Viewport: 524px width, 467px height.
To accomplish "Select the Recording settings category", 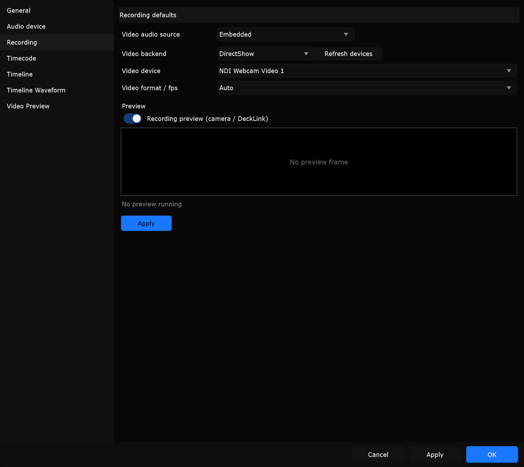I will pyautogui.click(x=57, y=42).
